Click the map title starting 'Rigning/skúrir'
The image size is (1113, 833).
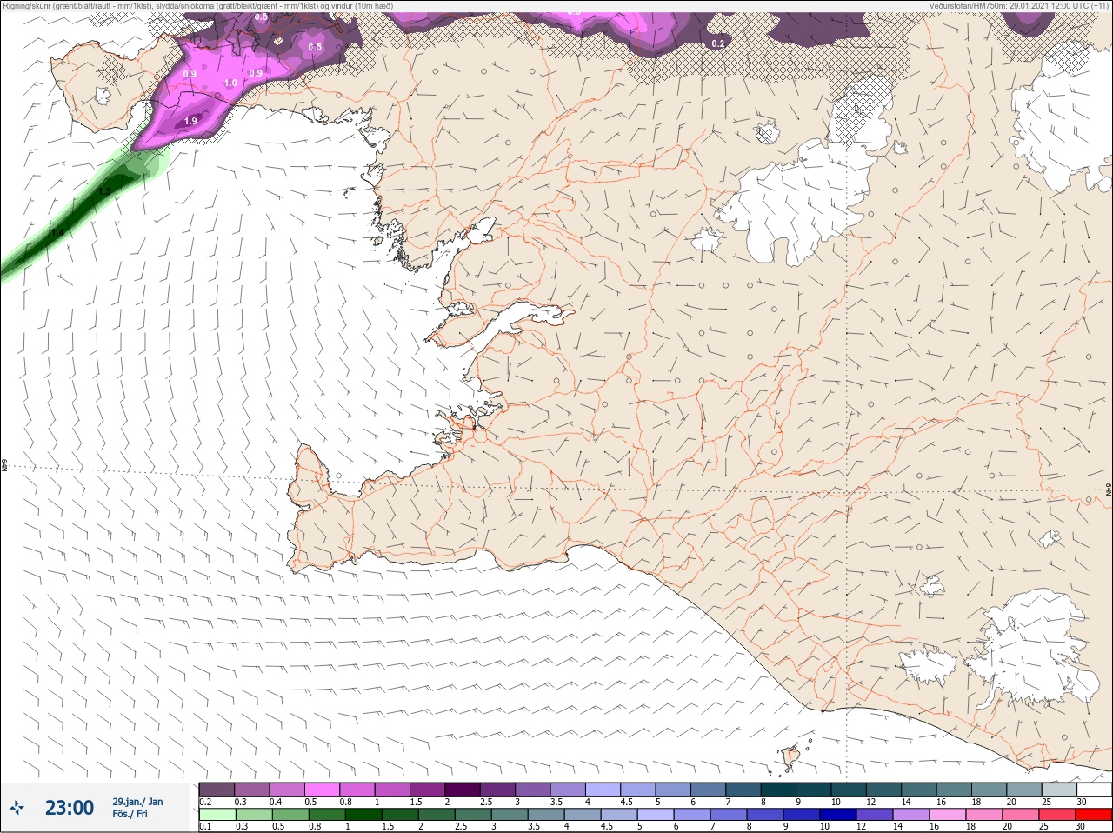pos(197,5)
